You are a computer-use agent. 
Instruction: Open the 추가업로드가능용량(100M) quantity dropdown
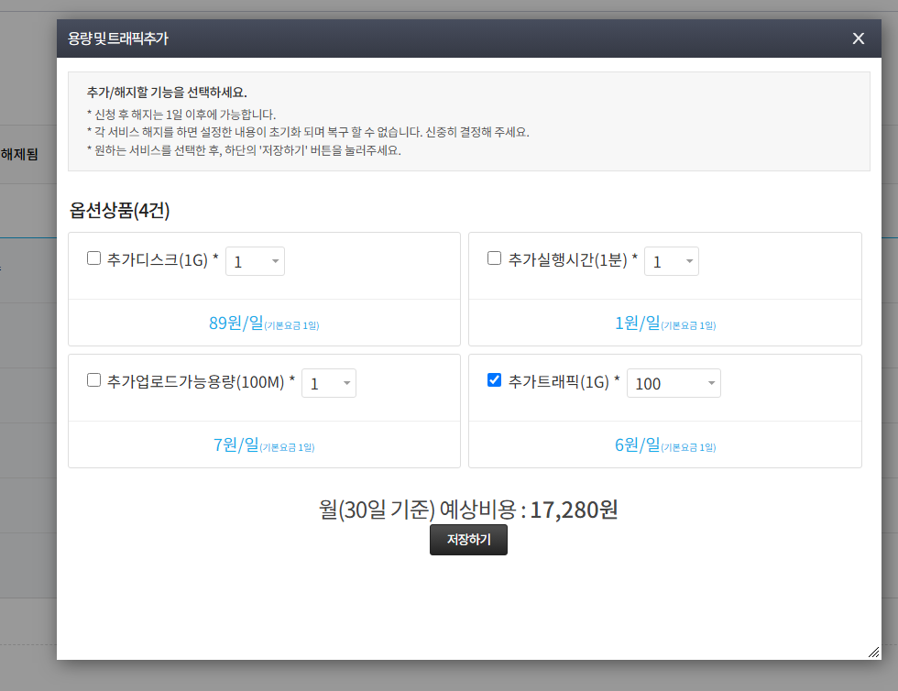pyautogui.click(x=328, y=383)
